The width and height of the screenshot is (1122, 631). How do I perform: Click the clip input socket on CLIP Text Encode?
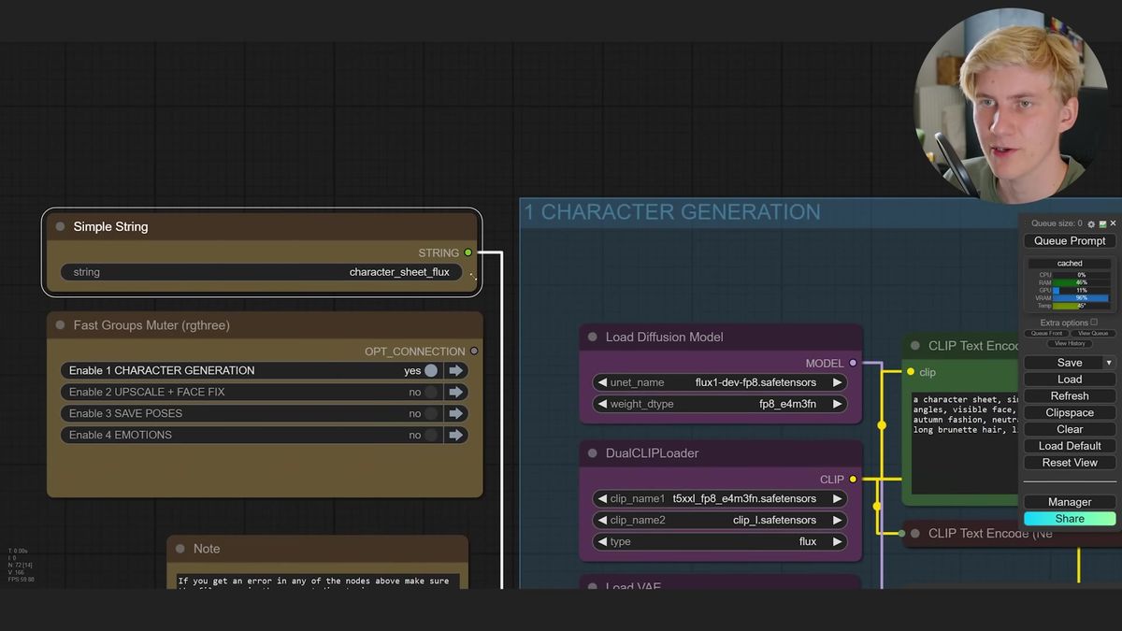click(911, 372)
